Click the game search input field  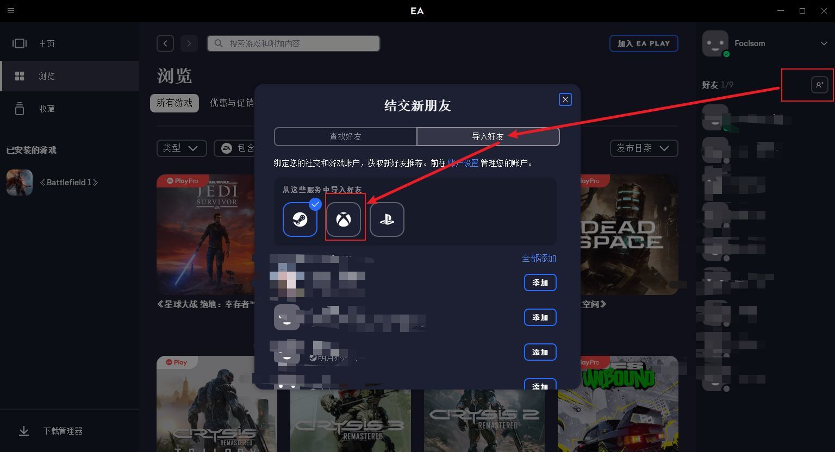292,43
